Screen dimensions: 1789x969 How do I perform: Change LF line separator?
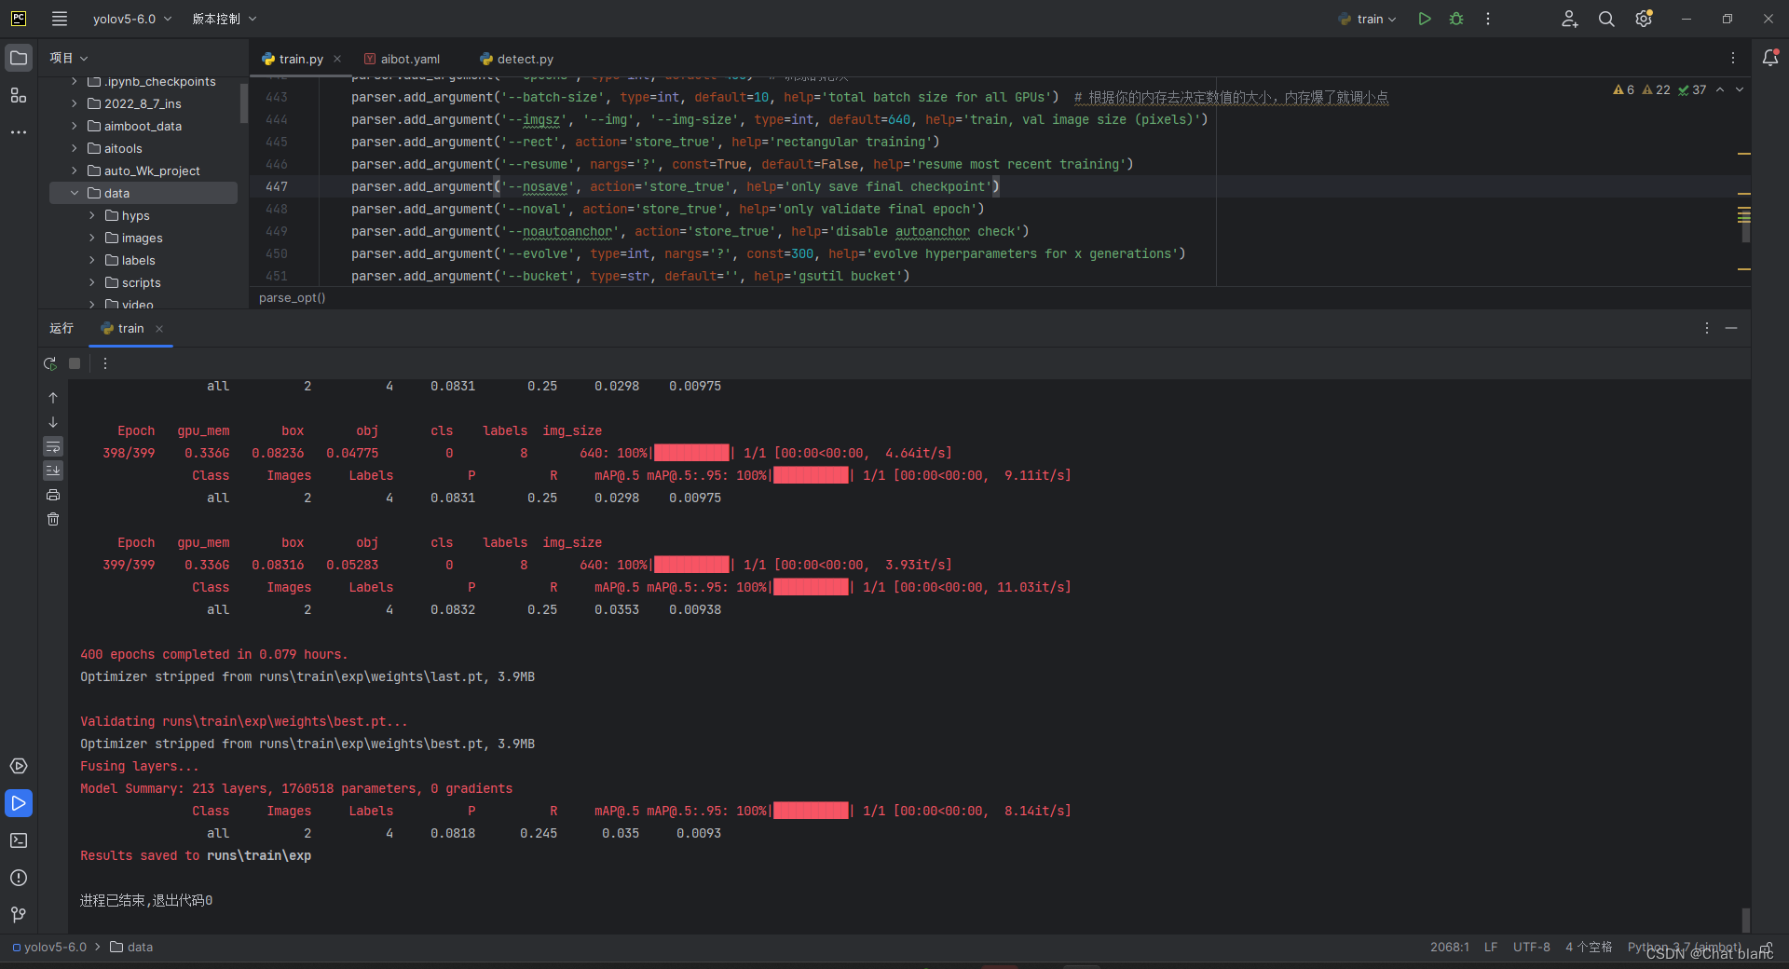point(1491,947)
